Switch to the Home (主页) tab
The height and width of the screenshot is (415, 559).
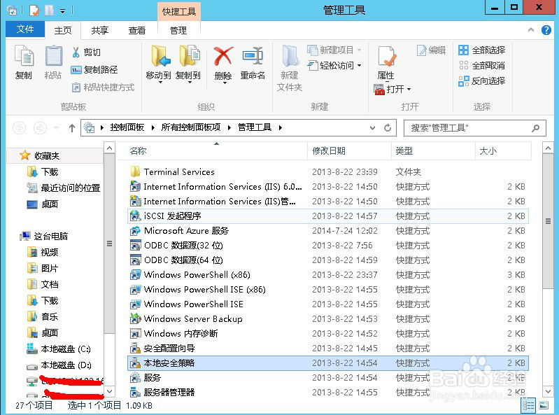click(x=63, y=30)
